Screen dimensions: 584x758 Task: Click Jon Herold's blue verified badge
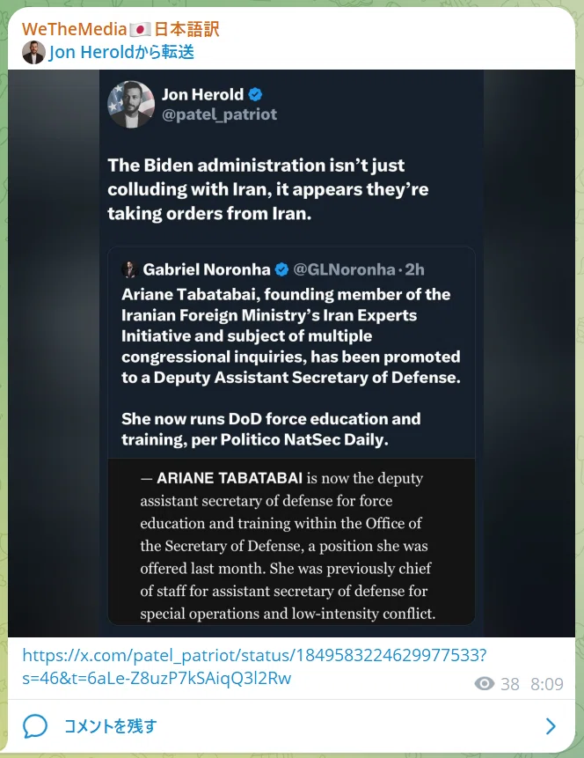tap(256, 94)
